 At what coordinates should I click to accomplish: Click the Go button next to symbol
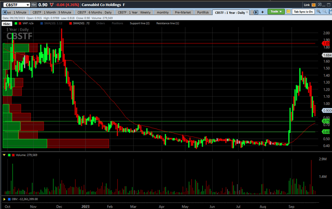(34, 5)
